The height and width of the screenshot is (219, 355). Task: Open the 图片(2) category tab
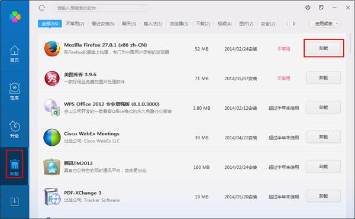pos(246,24)
